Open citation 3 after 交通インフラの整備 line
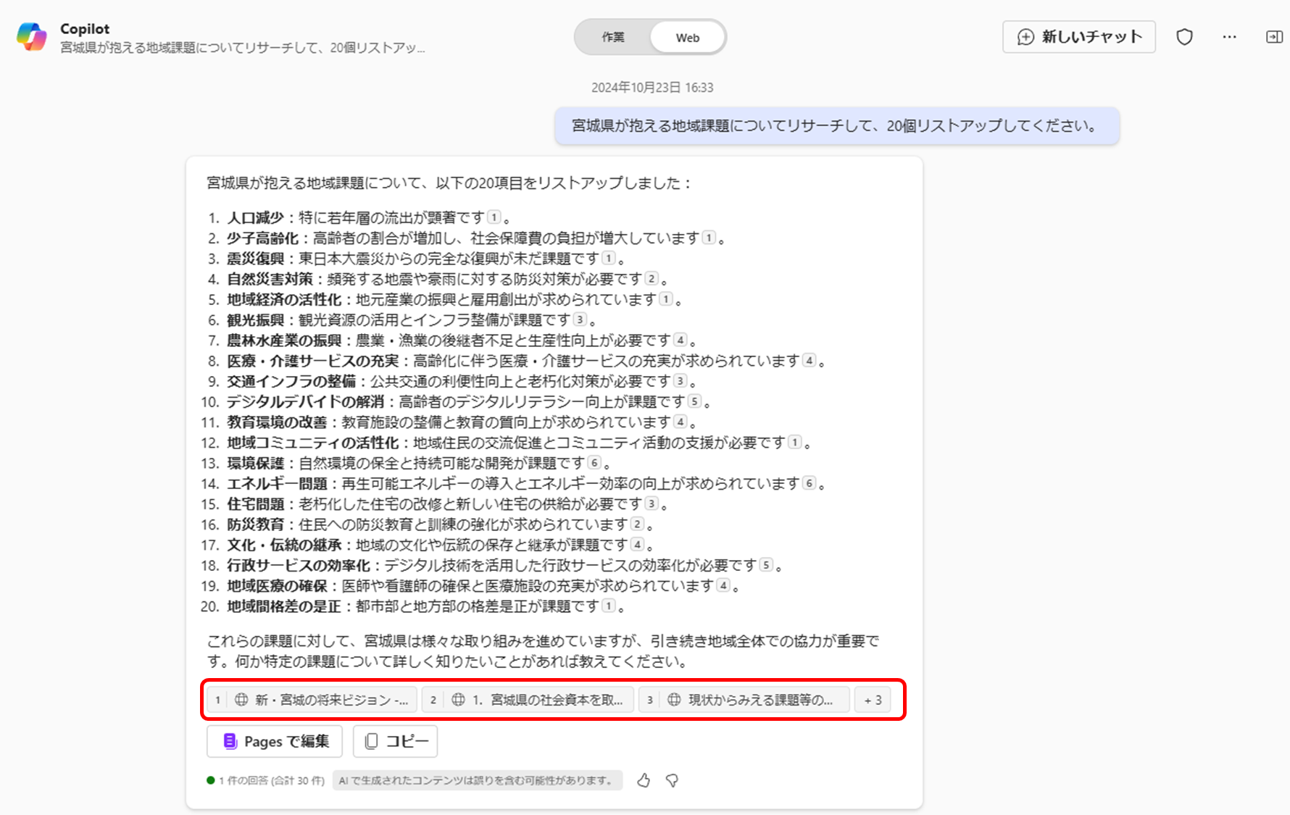This screenshot has height=815, width=1290. (x=681, y=380)
